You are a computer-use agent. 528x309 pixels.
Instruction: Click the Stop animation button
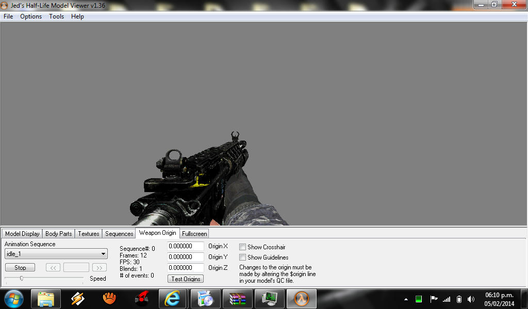[20, 268]
